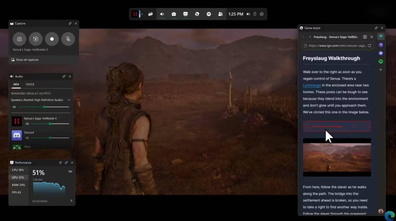Click the Hellblade game icon in Game Bar
Image resolution: width=396 pixels, height=221 pixels.
coord(135,14)
